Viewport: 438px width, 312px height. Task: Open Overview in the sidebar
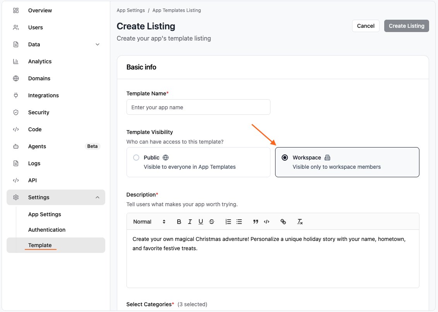point(40,10)
